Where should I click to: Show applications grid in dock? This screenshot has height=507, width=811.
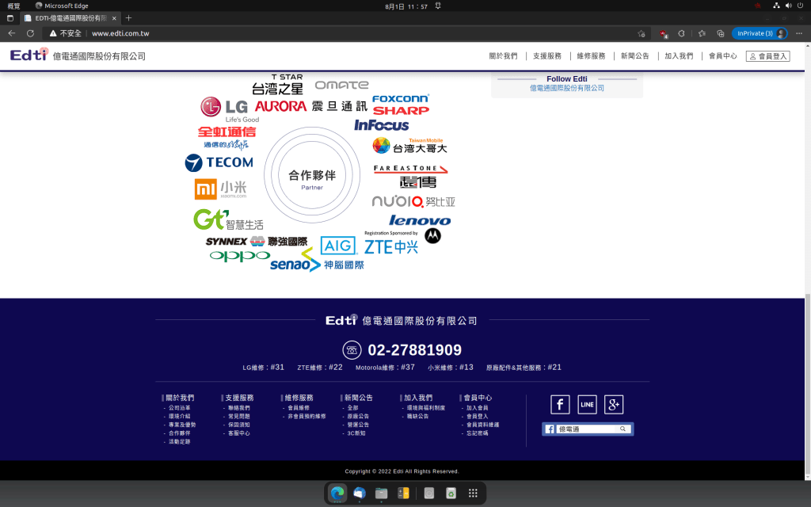click(x=473, y=493)
